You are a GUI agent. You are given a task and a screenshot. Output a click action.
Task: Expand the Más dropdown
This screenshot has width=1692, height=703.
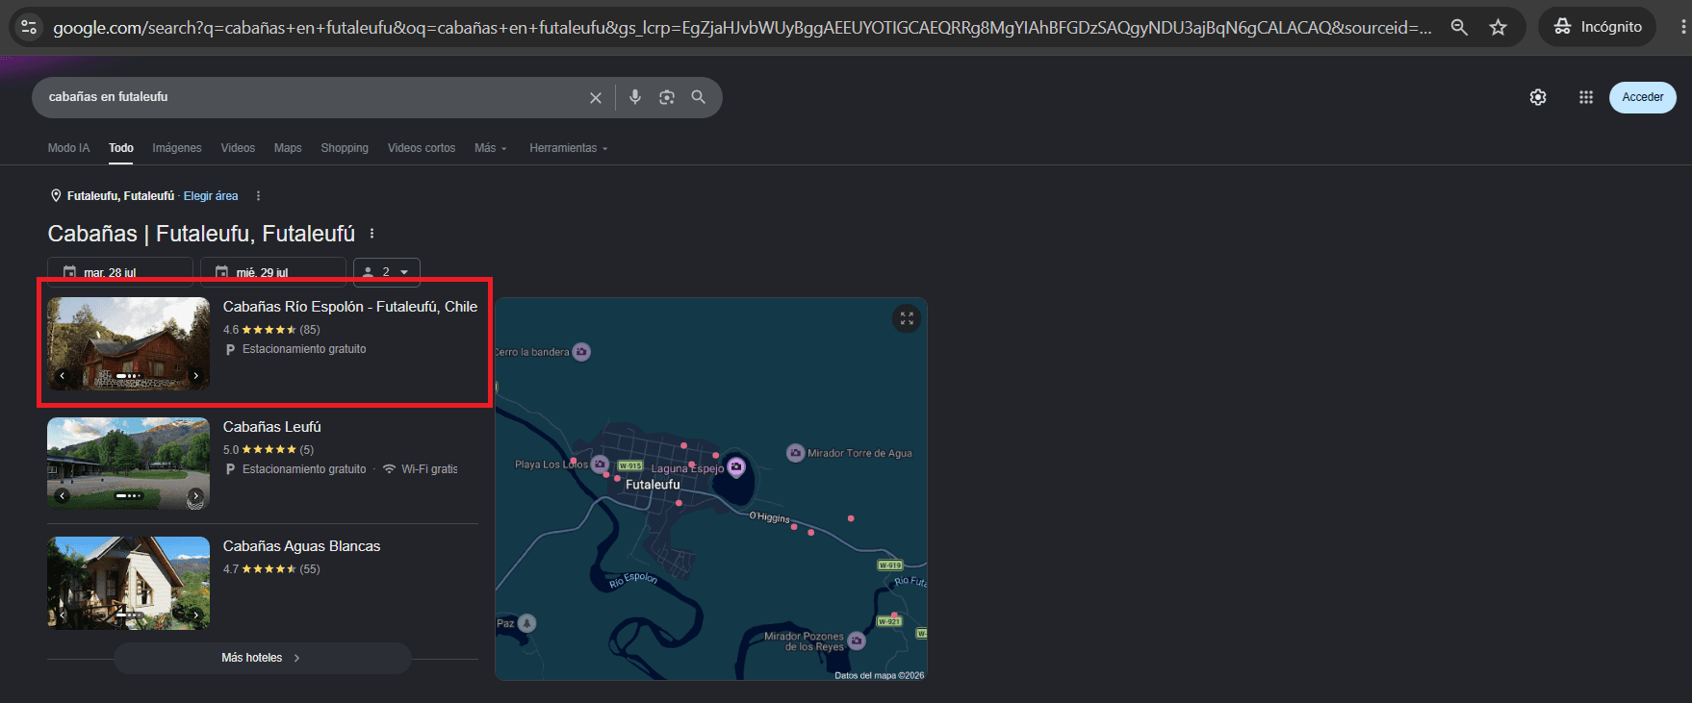491,148
